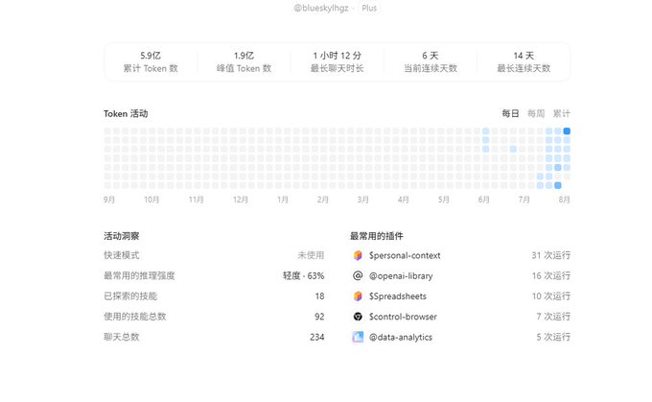
Task: Click the 5.9亿 累计 Token 数 stat
Action: point(151,61)
